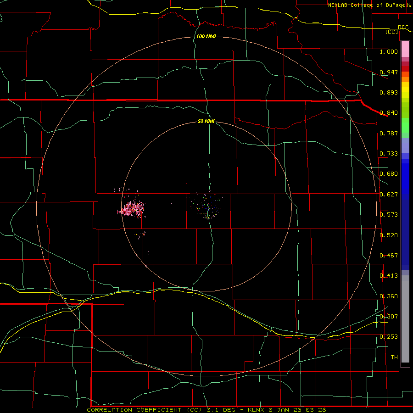
Task: Click the 0.733 color scale value
Action: pos(389,154)
